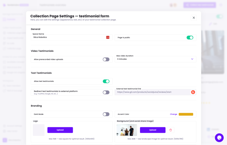Click the password manager icon in Space Name

point(108,37)
